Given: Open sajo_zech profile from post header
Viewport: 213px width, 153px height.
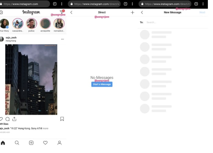Looking at the screenshot, I should pos(11,38).
